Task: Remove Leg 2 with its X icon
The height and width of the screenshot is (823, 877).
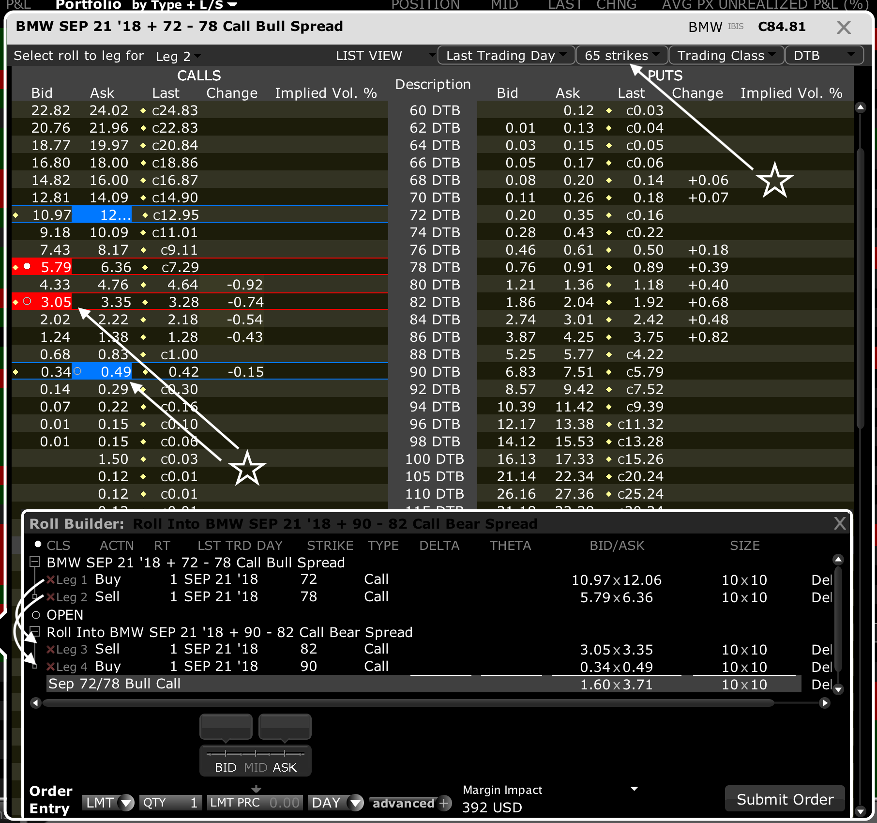Action: tap(51, 597)
